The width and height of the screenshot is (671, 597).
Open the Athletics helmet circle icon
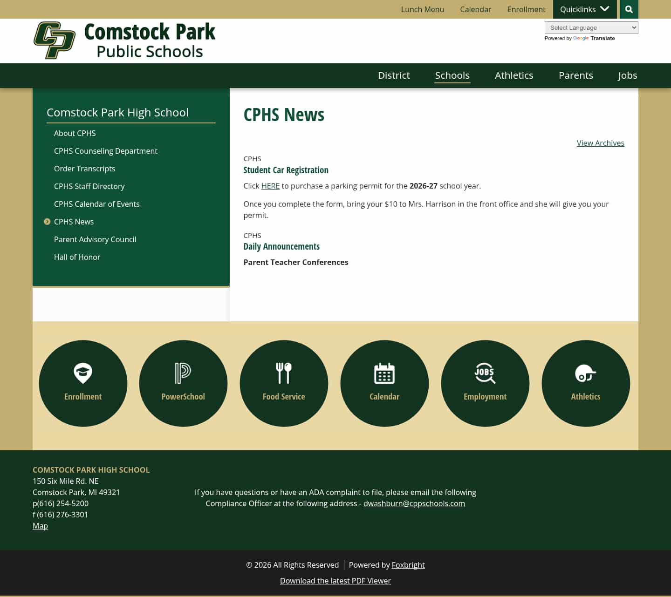click(586, 383)
